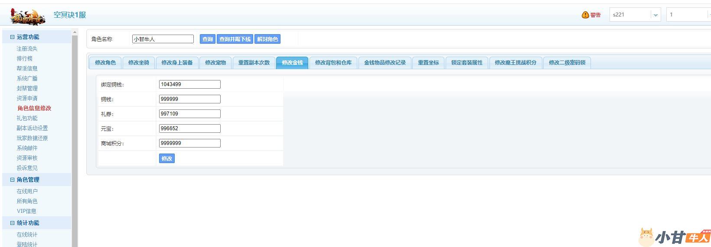The width and height of the screenshot is (711, 247).
Task: Click the 查询并踢下线 button
Action: (235, 39)
